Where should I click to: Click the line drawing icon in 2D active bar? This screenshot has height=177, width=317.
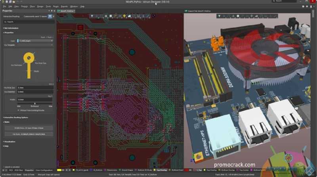pos(148,16)
